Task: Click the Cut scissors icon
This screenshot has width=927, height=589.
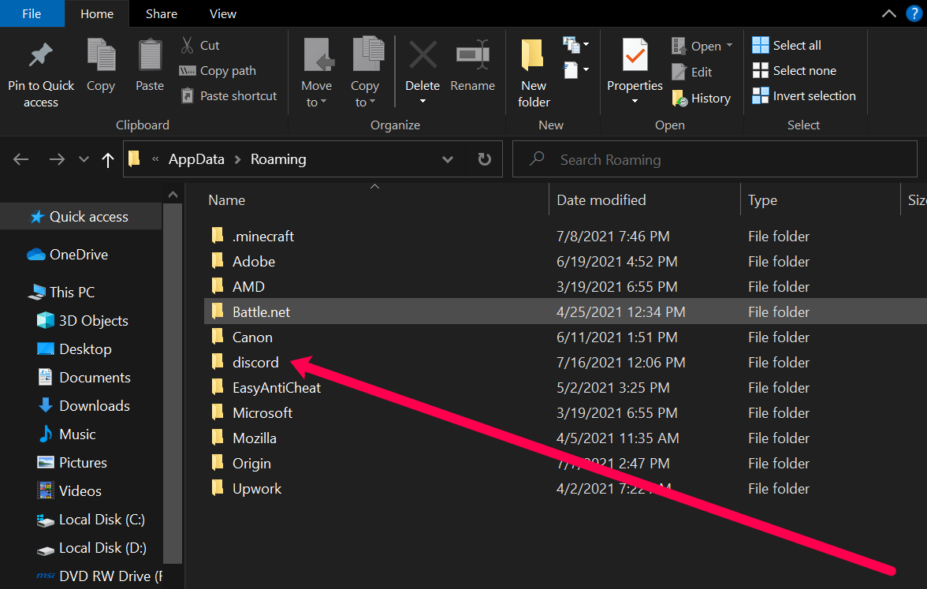Action: click(187, 45)
